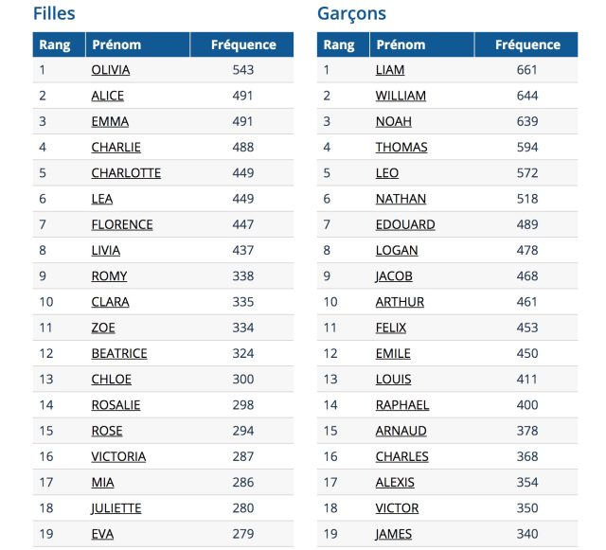Open the BEATRICE name link
The image size is (606, 550).
119,354
